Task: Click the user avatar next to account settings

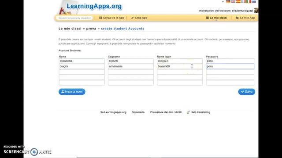Action: click(256, 11)
